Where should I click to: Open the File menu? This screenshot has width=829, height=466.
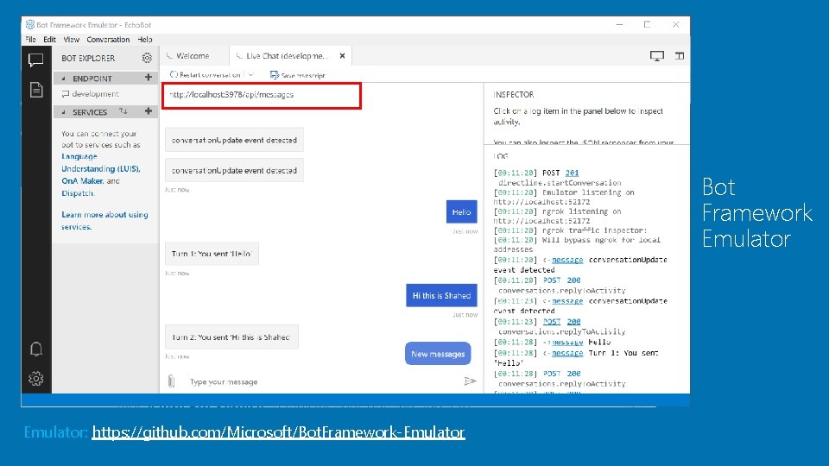[x=31, y=40]
